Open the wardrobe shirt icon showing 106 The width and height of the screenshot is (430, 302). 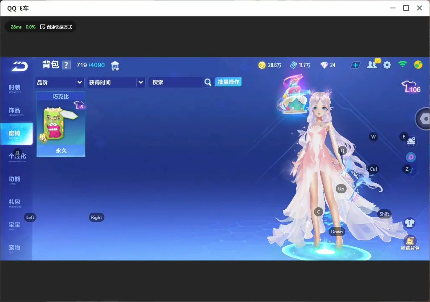pyautogui.click(x=411, y=87)
